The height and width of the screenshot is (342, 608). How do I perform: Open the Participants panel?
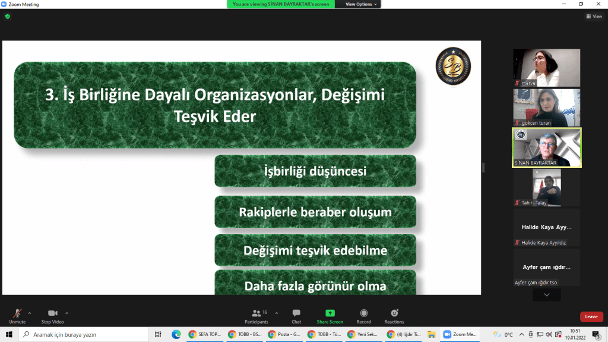256,315
